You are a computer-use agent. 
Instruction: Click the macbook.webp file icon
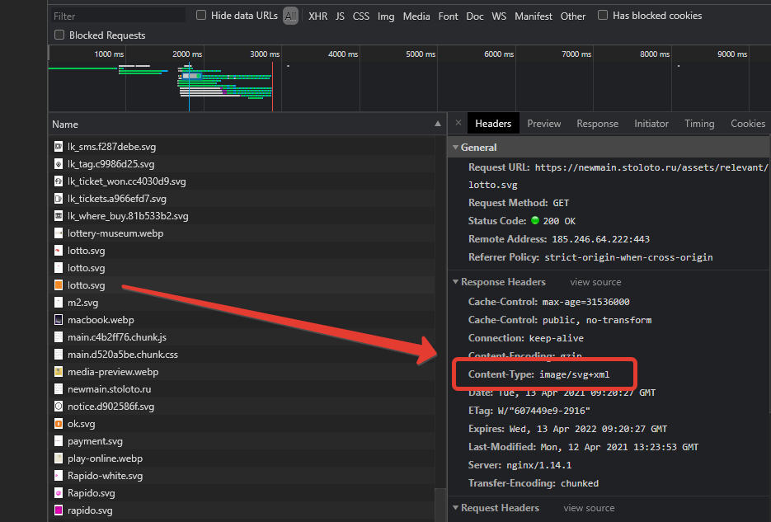pos(59,320)
